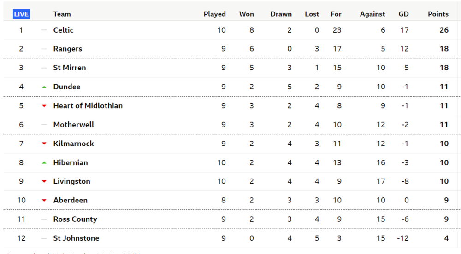Click the GD column header
The height and width of the screenshot is (254, 461).
(403, 14)
